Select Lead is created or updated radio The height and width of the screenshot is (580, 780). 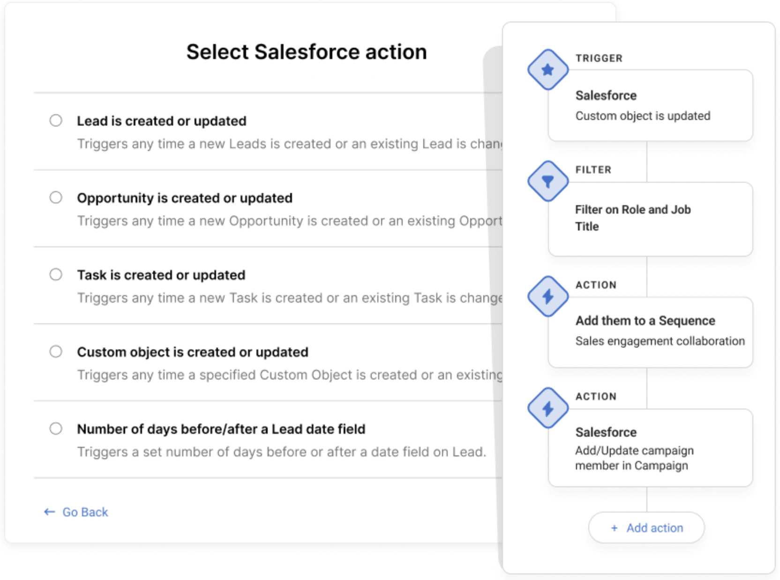coord(56,120)
